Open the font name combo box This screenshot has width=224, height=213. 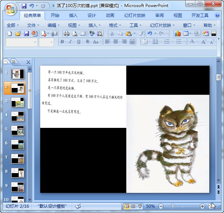click(22, 42)
